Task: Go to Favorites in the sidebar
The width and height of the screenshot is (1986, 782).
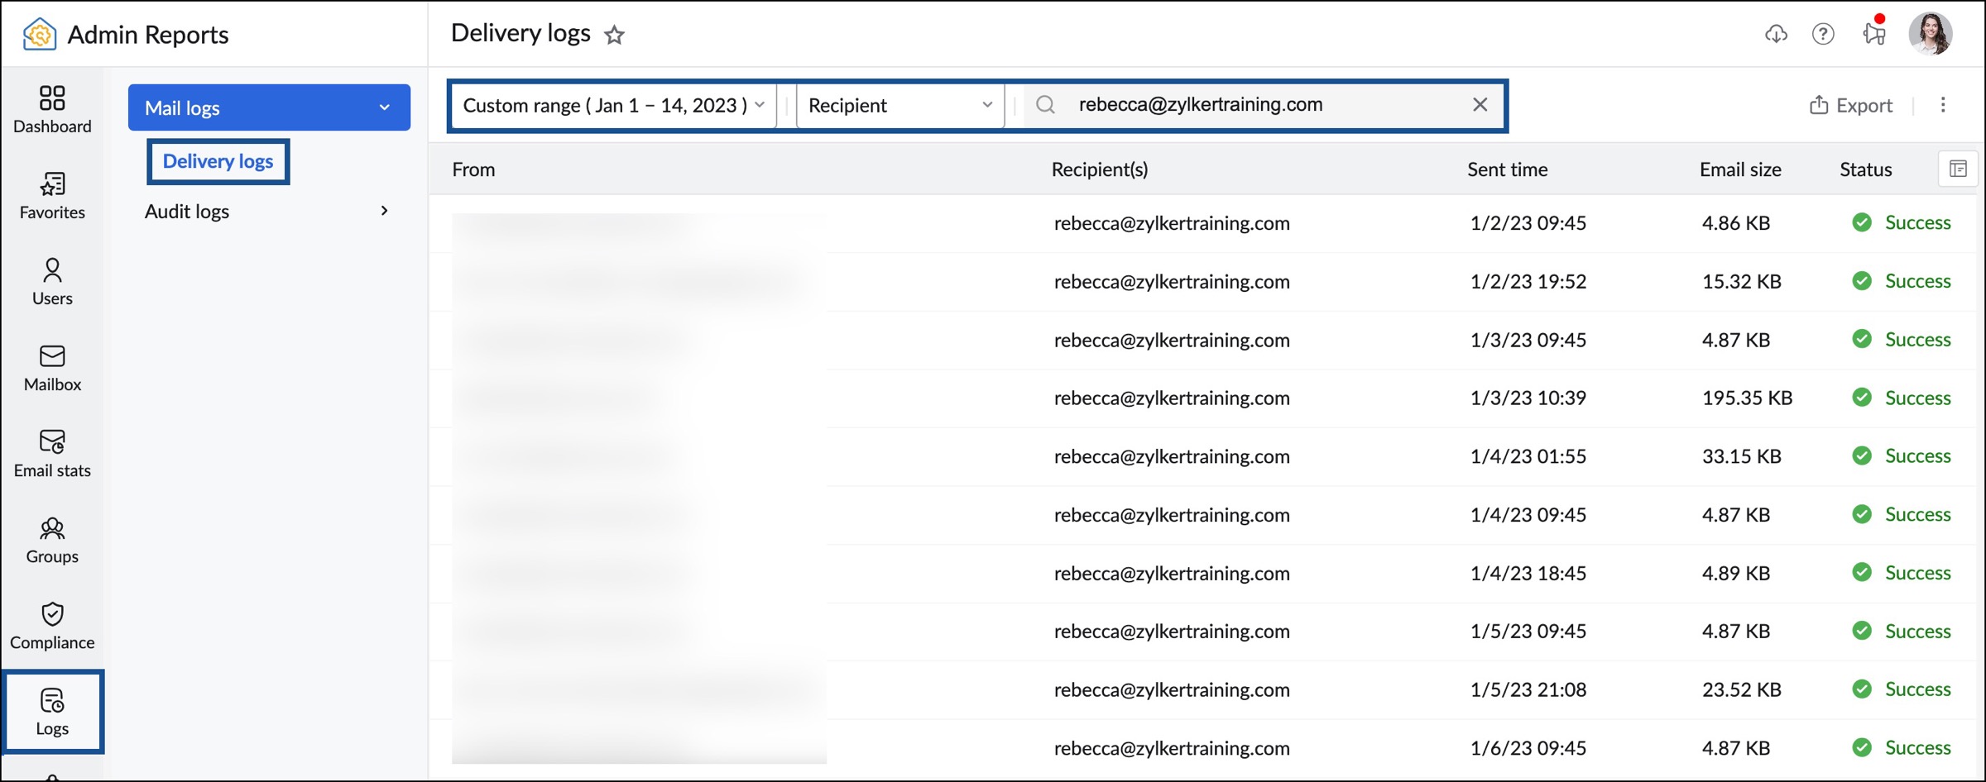Action: pyautogui.click(x=52, y=195)
